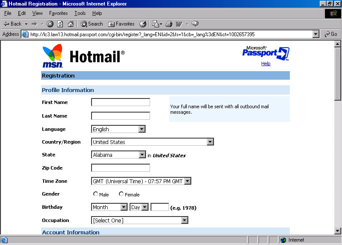Click the Last Name input field
The image size is (342, 245).
tap(121, 115)
